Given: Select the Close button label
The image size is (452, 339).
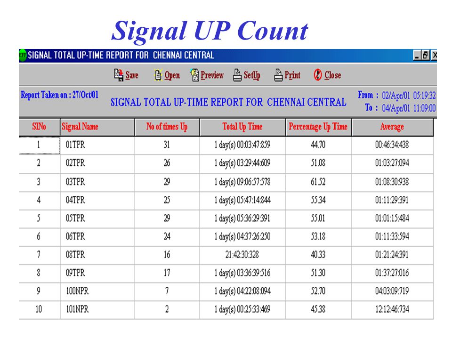Looking at the screenshot, I should (x=333, y=75).
